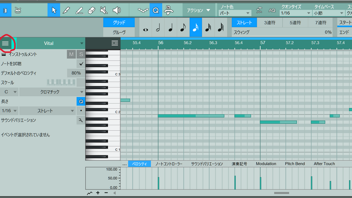
Task: Open the scale root C dropdown
Action: point(9,92)
